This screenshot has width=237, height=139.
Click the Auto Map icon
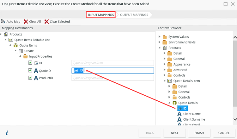tap(3, 22)
